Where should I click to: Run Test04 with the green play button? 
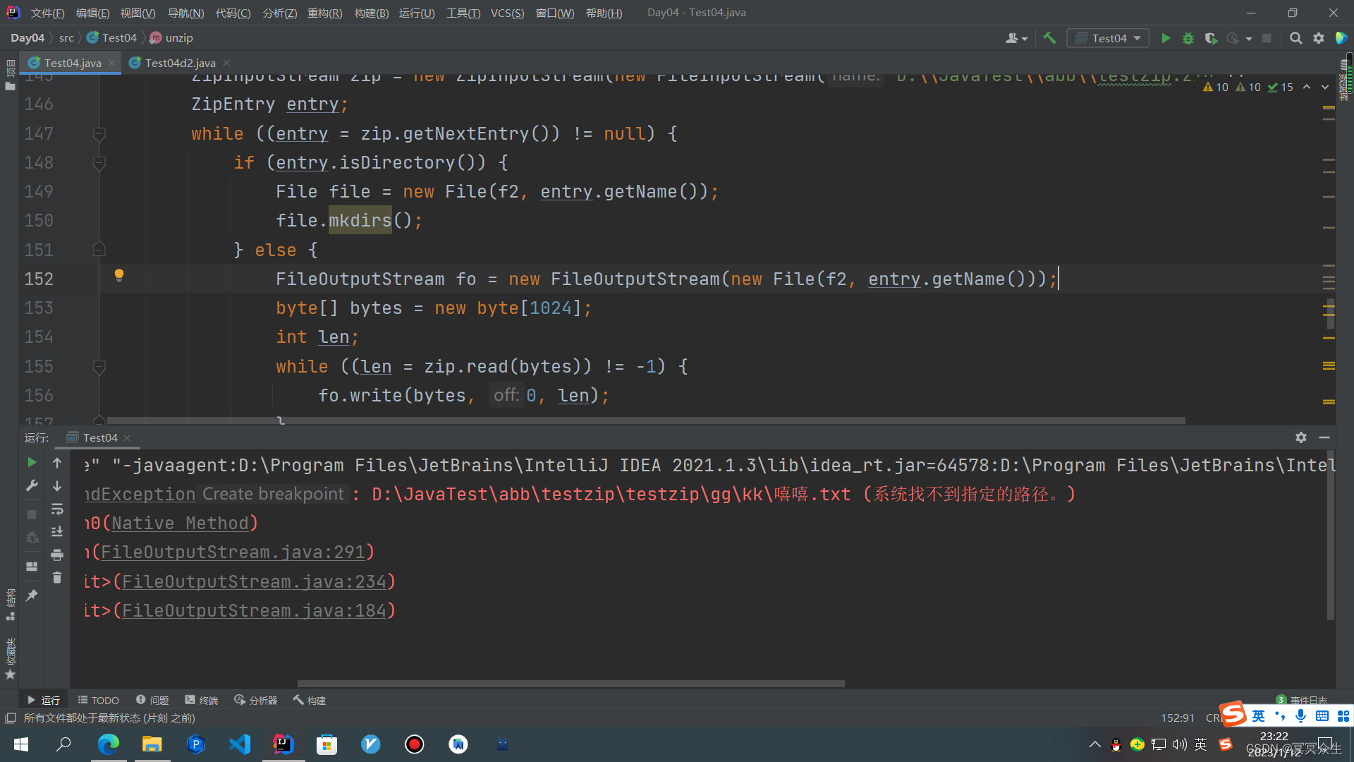pyautogui.click(x=1166, y=38)
